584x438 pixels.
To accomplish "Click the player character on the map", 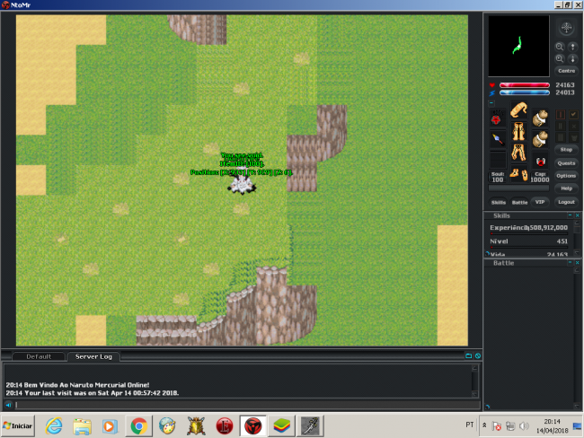I will point(242,183).
